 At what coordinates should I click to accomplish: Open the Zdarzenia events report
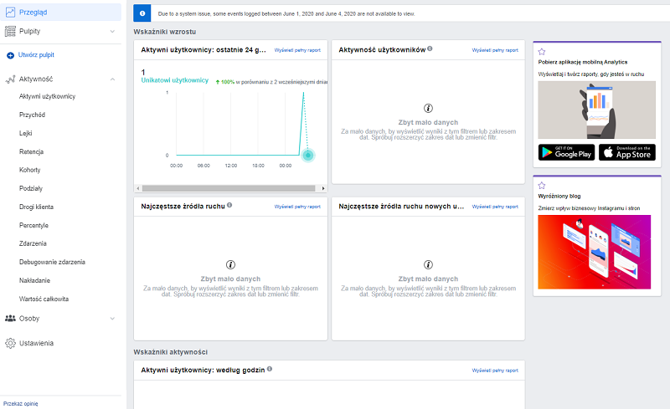(33, 243)
